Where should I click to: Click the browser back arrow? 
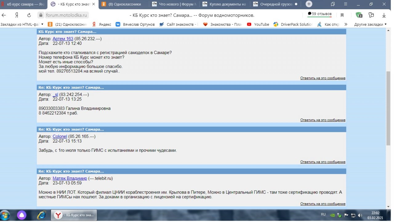coord(4,15)
